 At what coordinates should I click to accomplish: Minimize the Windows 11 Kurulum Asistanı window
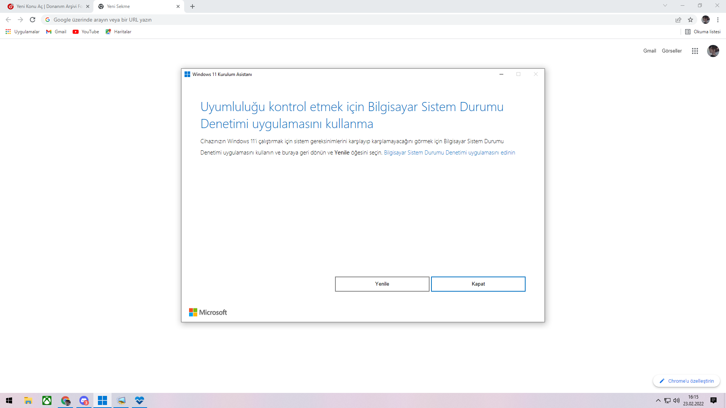coord(501,74)
